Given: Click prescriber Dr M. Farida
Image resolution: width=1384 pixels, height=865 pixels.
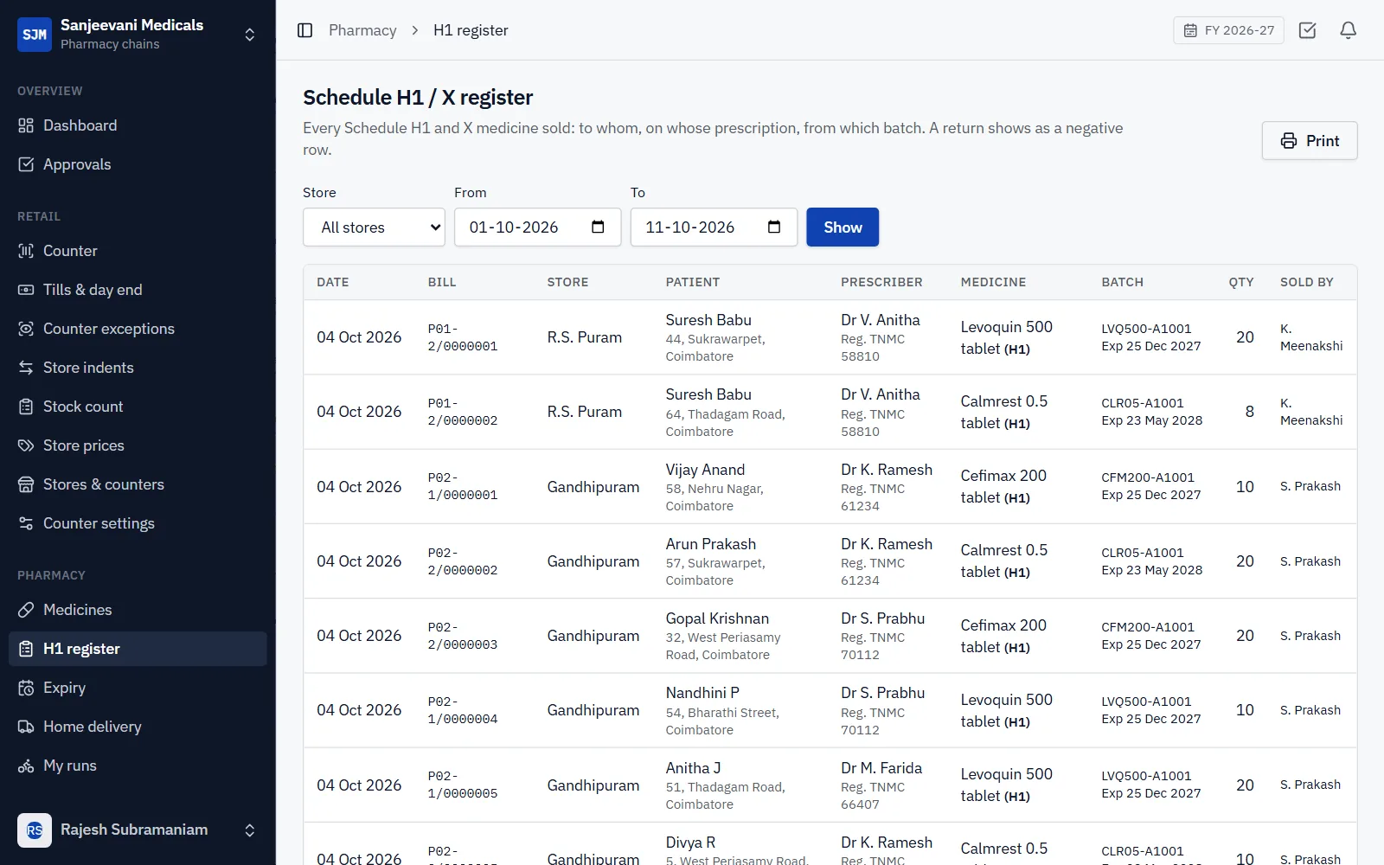Looking at the screenshot, I should tap(881, 768).
